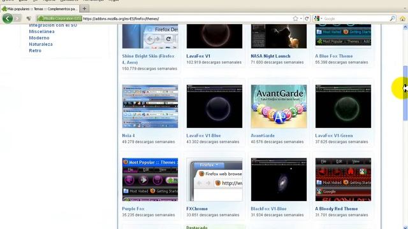This screenshot has width=408, height=229.
Task: Open the FXChrome theme title
Action: pos(197,209)
